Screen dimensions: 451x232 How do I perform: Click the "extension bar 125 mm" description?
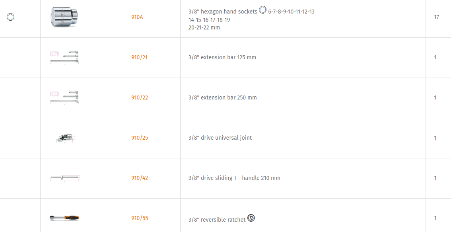point(222,57)
